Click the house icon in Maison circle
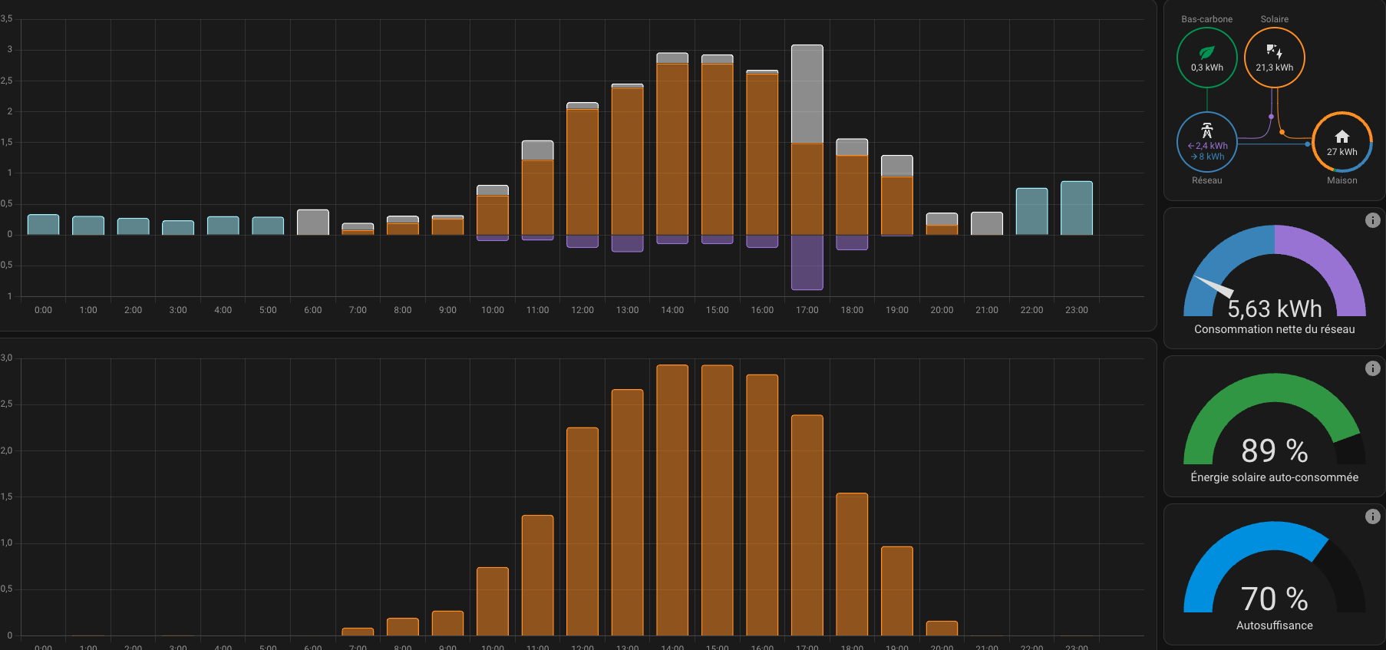The width and height of the screenshot is (1386, 650). pos(1341,137)
